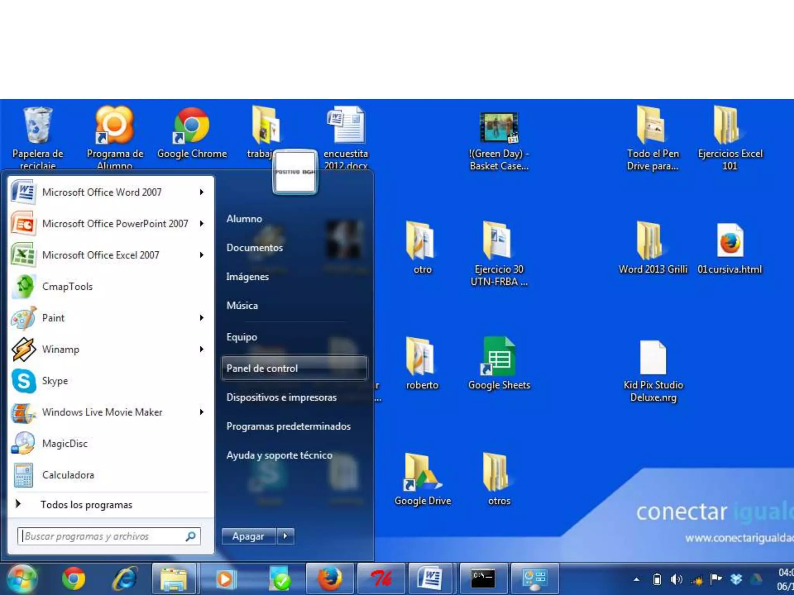Click the command prompt taskbar icon
Viewport: 794px width, 595px height.
[483, 579]
